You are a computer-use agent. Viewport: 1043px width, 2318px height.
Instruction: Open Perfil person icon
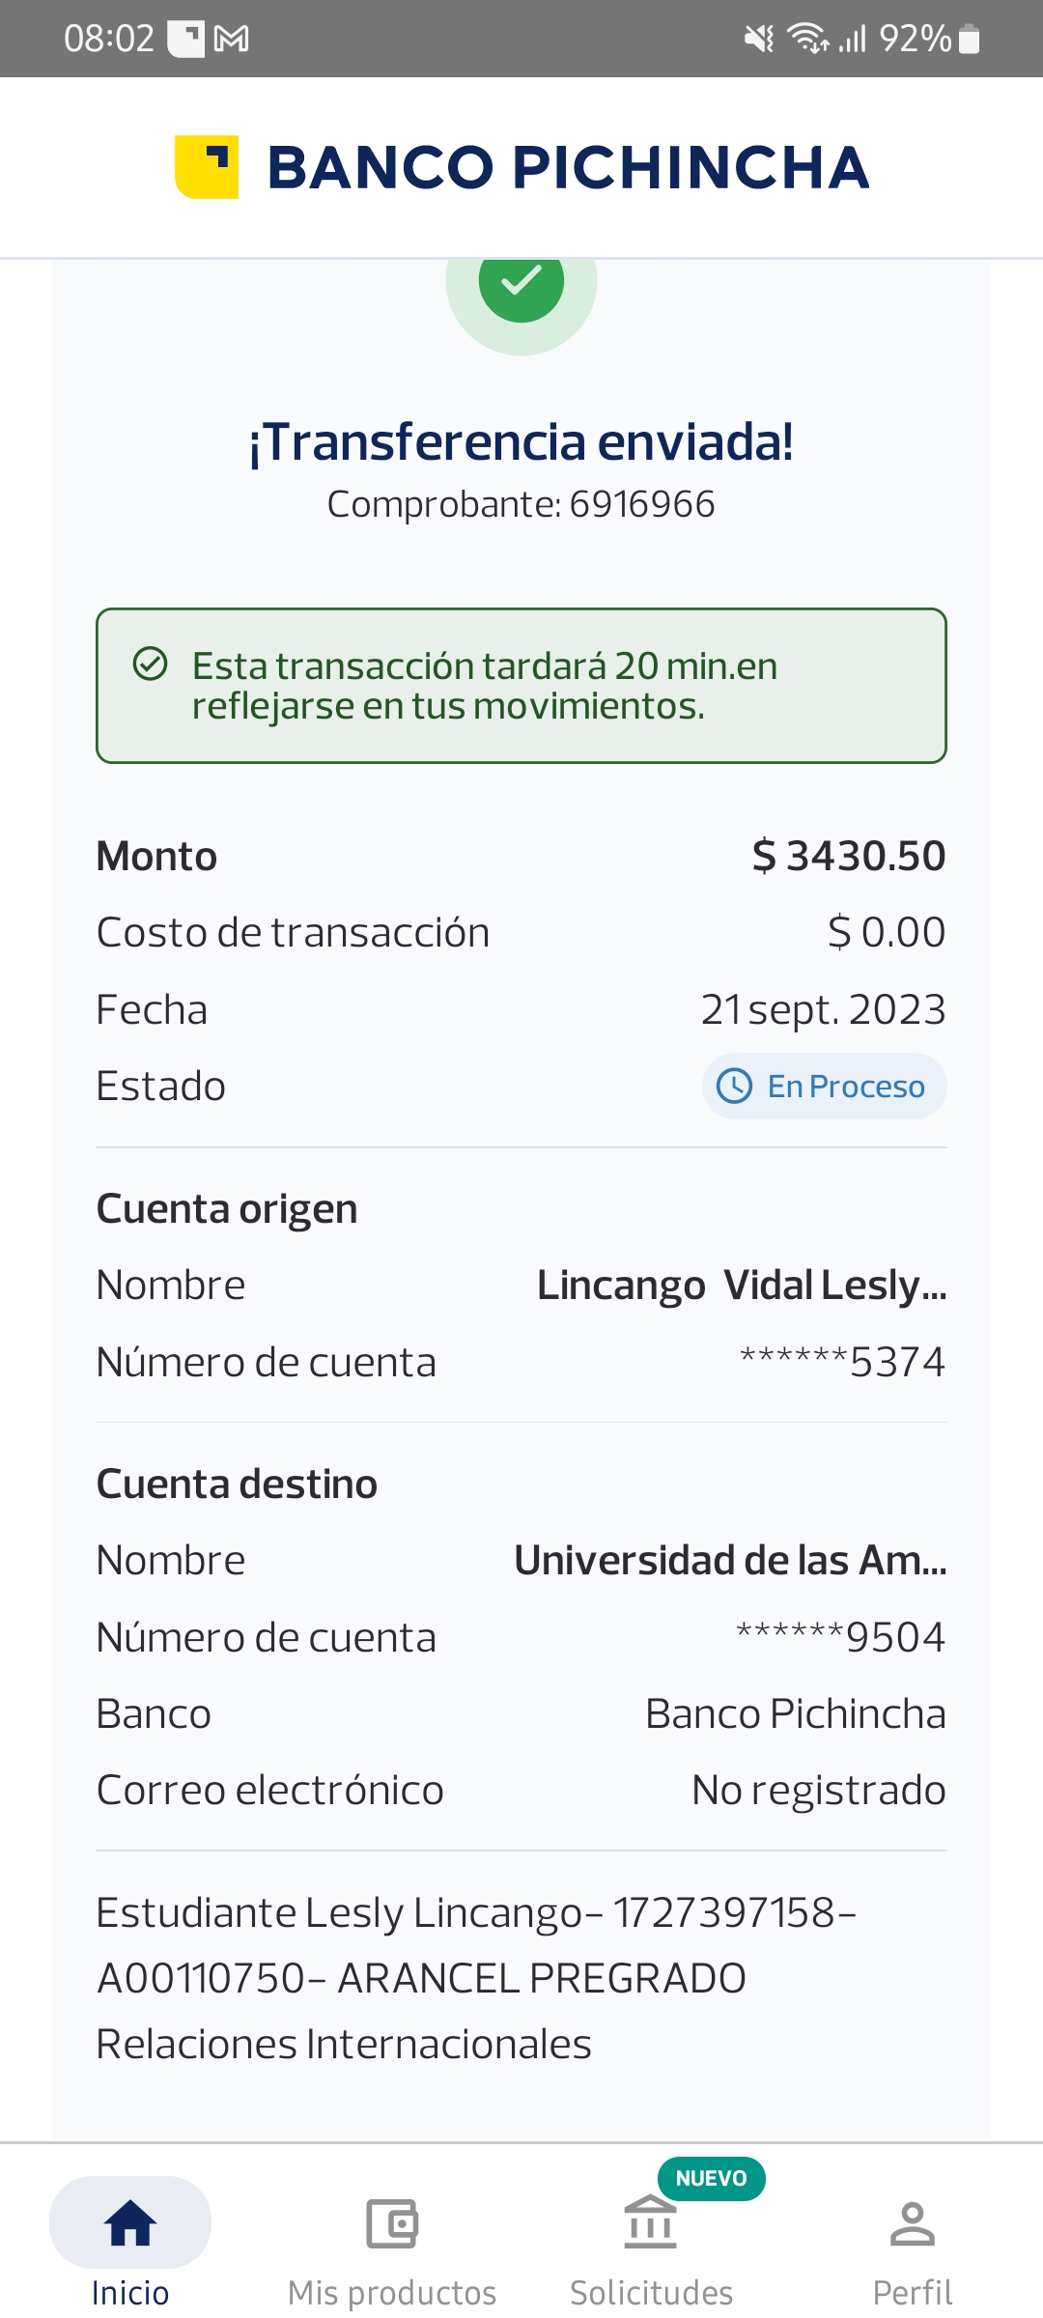[x=913, y=2224]
